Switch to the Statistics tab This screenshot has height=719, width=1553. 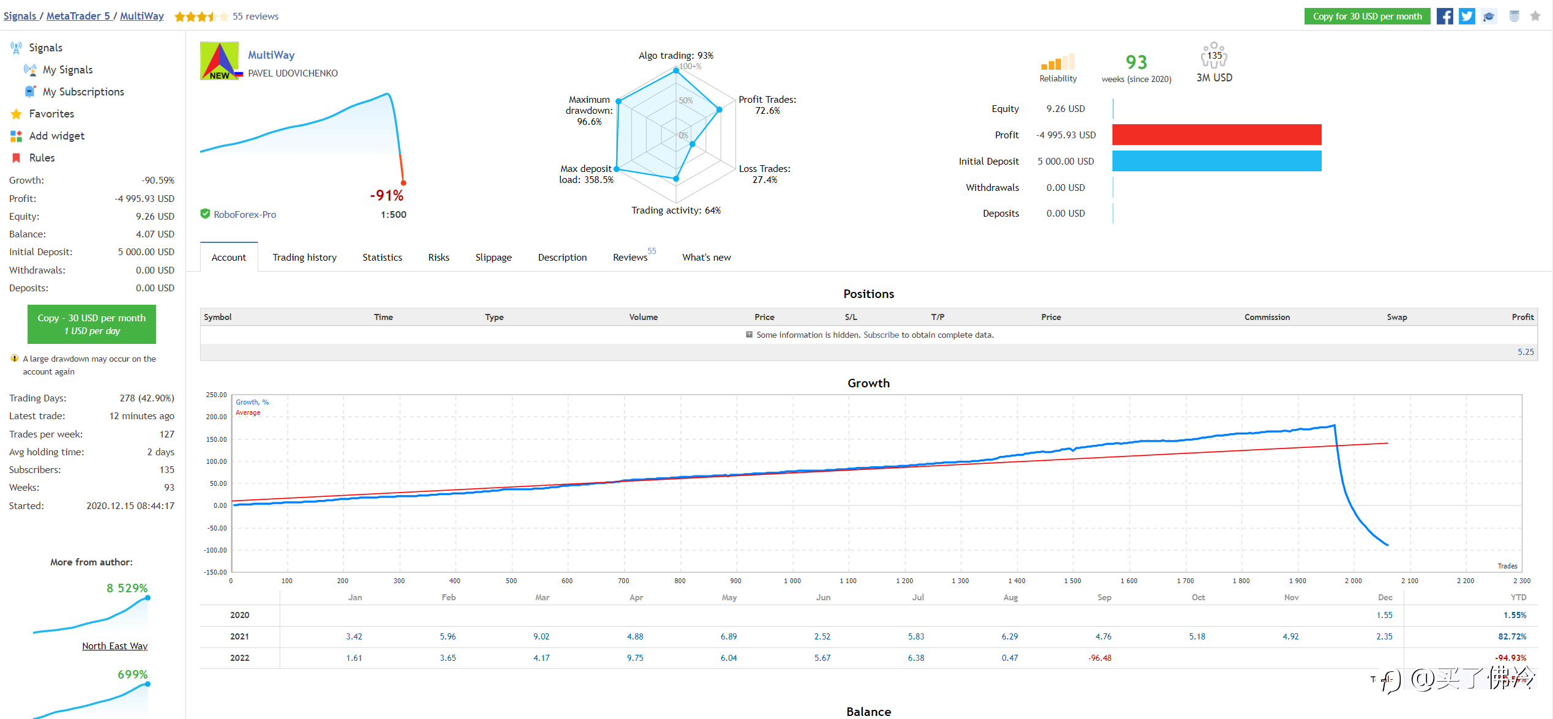(x=382, y=258)
